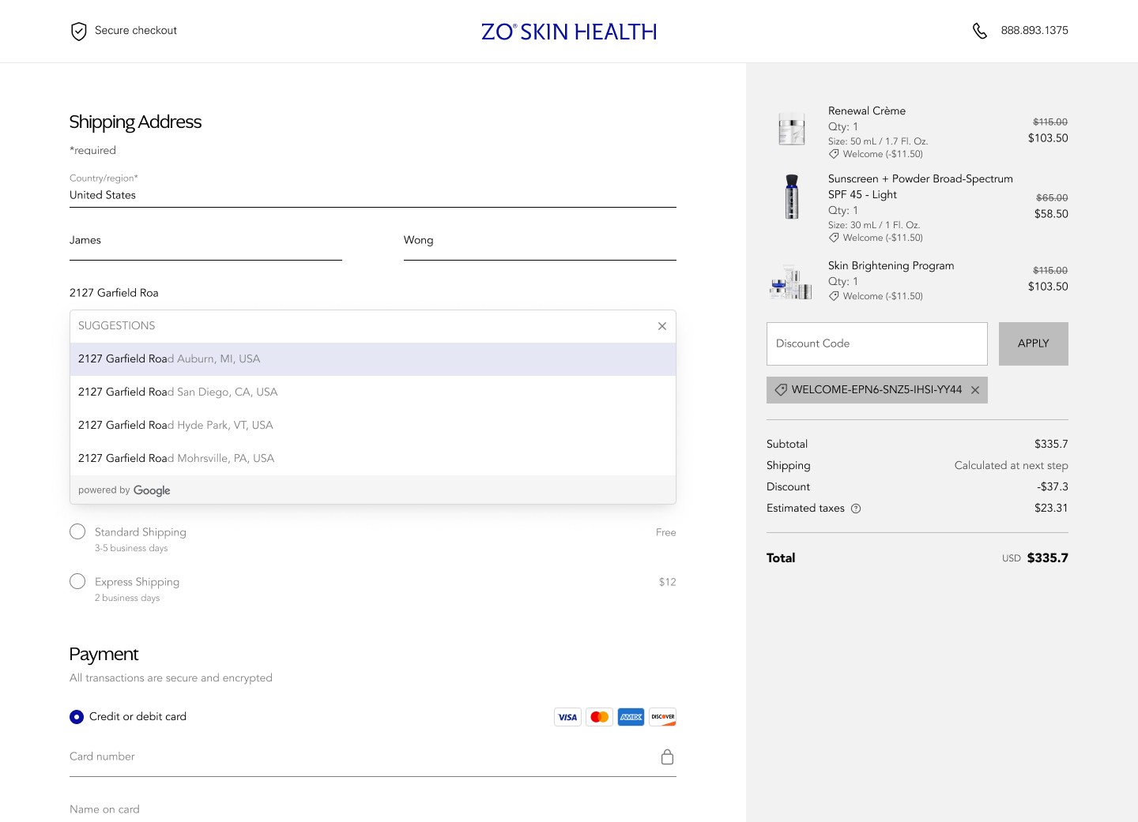Click the powered by Google logo

[152, 490]
